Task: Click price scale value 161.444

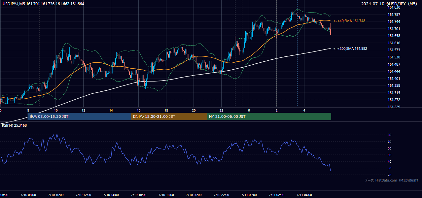Action: [x=394, y=71]
